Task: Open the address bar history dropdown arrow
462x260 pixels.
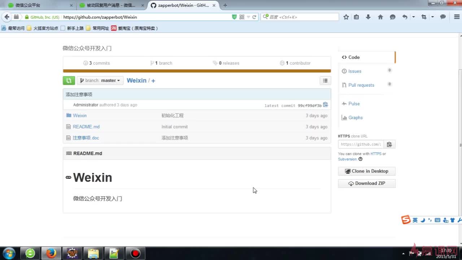Action: tap(248, 17)
